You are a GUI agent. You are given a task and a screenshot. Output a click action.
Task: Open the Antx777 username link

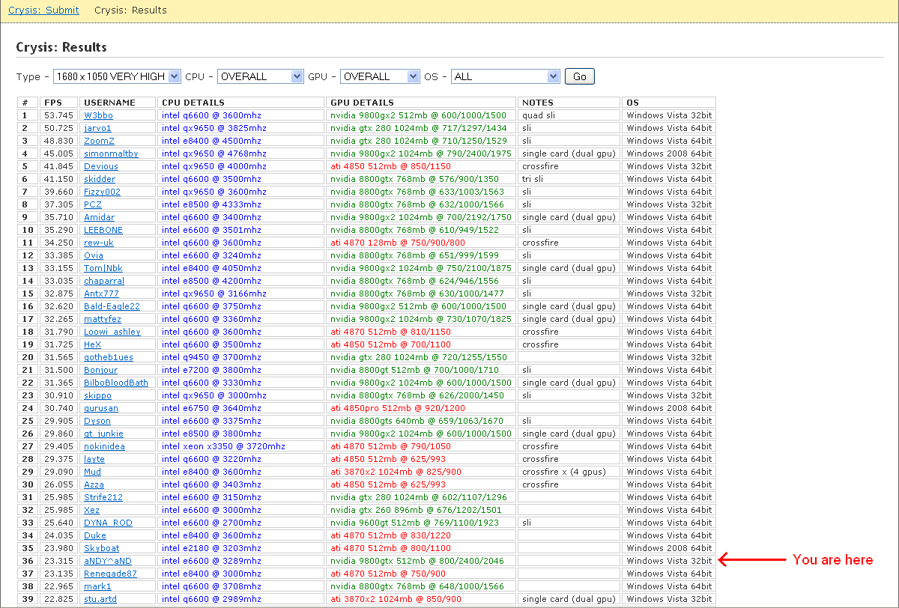pyautogui.click(x=101, y=294)
